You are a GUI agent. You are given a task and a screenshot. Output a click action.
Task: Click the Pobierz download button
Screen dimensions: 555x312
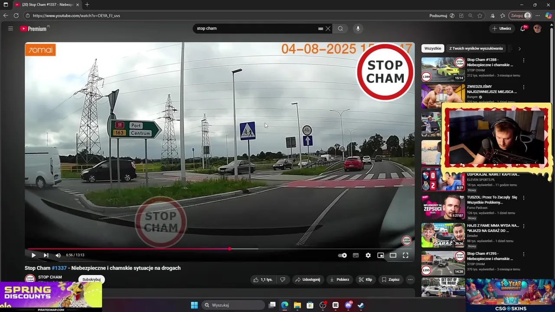pos(340,279)
